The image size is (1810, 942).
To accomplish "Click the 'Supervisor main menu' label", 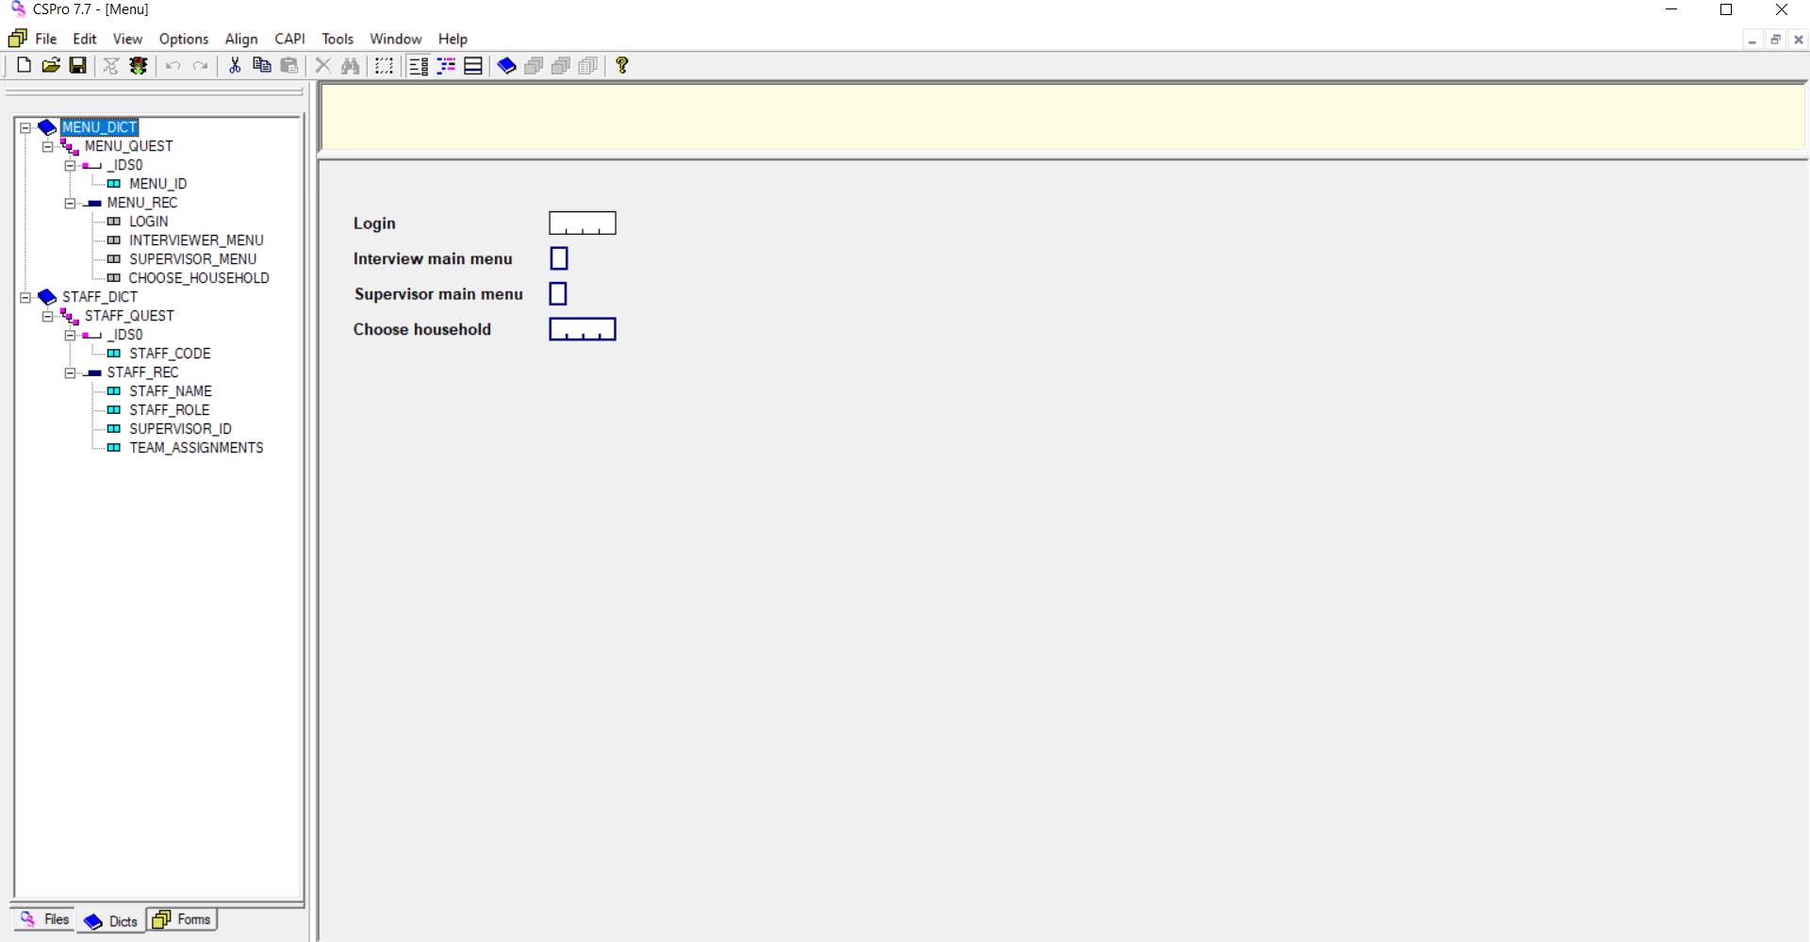I will tap(438, 294).
